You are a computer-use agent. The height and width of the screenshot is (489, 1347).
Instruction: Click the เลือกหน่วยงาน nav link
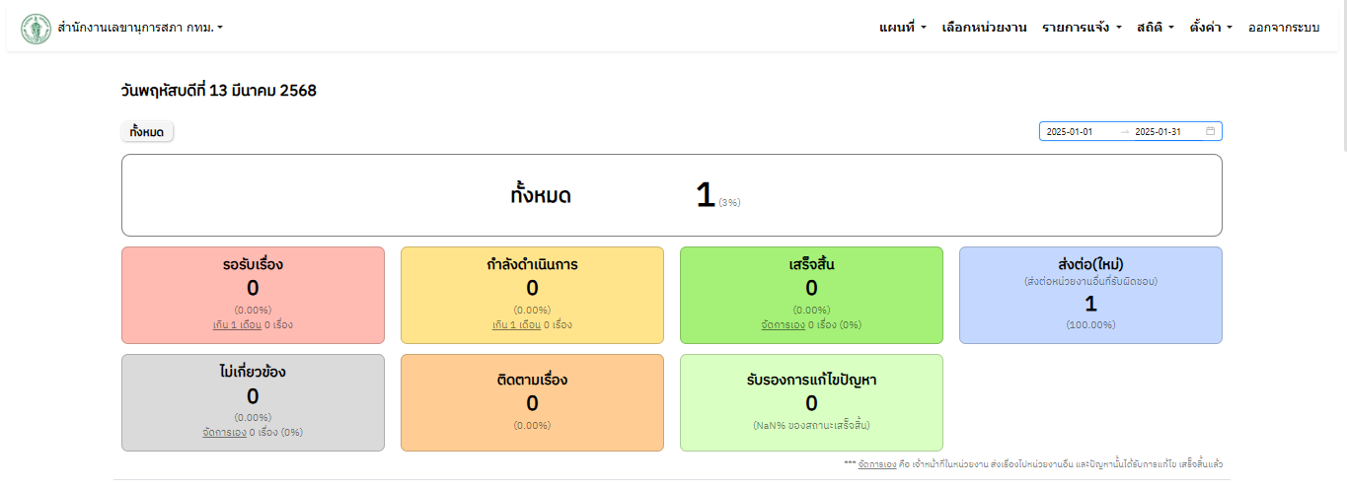984,28
